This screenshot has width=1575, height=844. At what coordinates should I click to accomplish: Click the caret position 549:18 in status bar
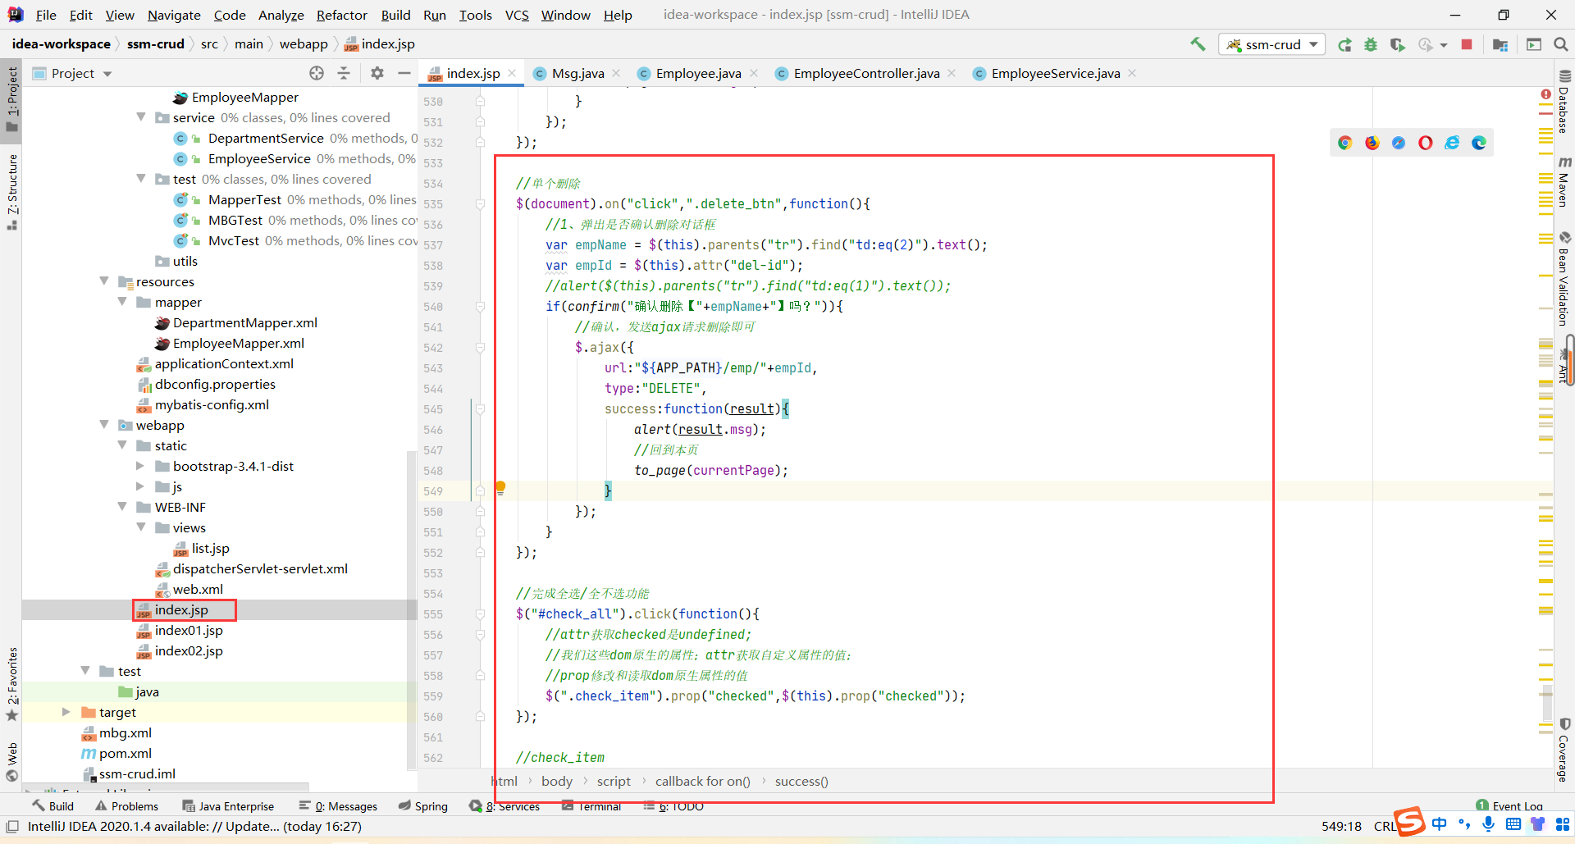click(1341, 826)
